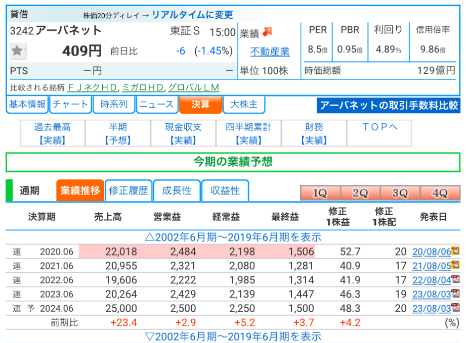Click the 2024.06 forecast 売上高 25,000
This screenshot has height=343, width=466.
(121, 309)
